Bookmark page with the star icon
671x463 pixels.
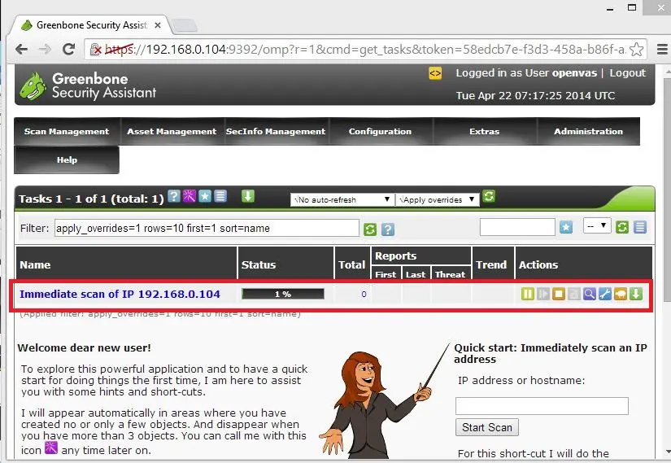pyautogui.click(x=636, y=50)
